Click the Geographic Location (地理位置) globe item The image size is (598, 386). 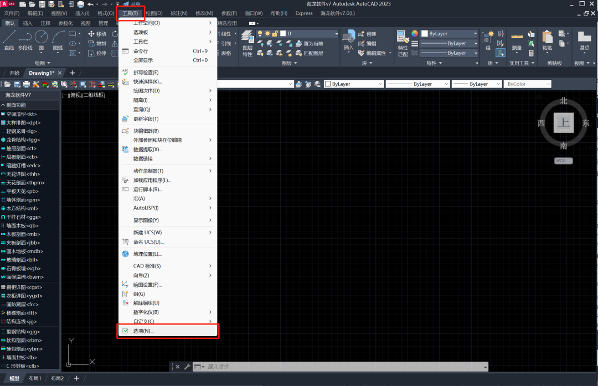147,254
